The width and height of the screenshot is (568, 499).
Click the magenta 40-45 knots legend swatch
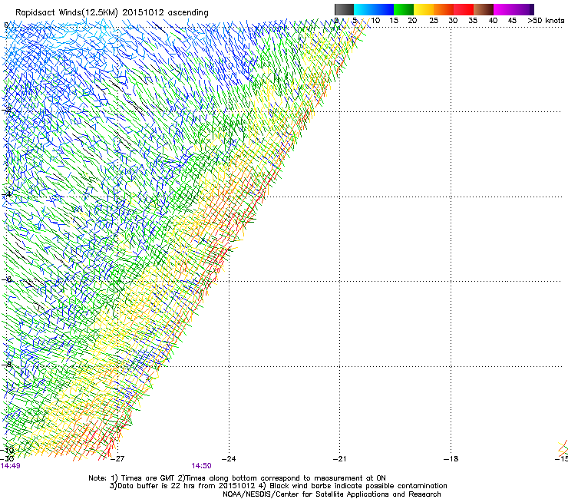click(x=504, y=9)
